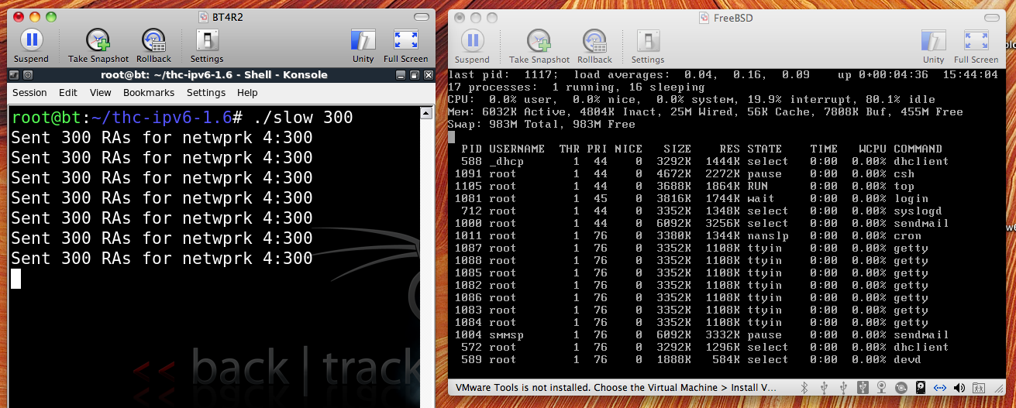Suspend the BT4R2 virtual machine
The width and height of the screenshot is (1016, 408).
pos(31,46)
